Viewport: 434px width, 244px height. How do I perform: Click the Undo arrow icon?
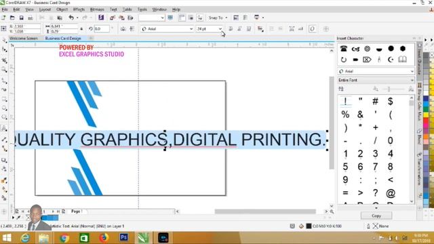tap(71, 18)
